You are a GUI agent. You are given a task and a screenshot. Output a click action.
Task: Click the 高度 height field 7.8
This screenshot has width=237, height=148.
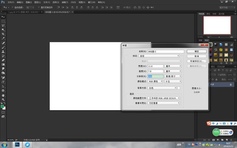[x=155, y=71]
